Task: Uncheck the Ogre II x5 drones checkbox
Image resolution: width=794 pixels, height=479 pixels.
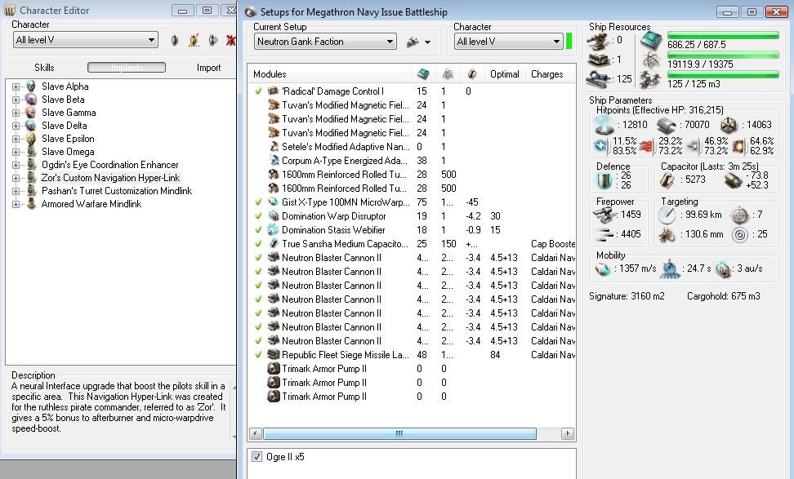Action: pyautogui.click(x=256, y=457)
